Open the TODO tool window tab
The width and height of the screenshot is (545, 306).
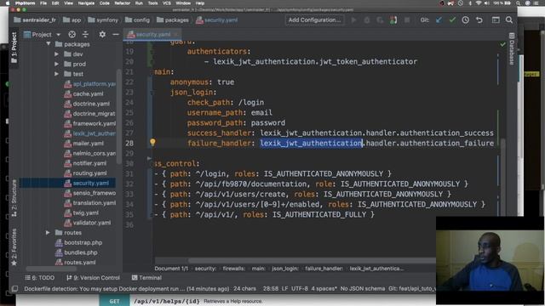[x=40, y=278]
